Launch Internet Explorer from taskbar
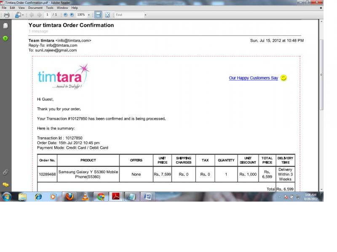Screen dimensions: 337x252 (38, 197)
